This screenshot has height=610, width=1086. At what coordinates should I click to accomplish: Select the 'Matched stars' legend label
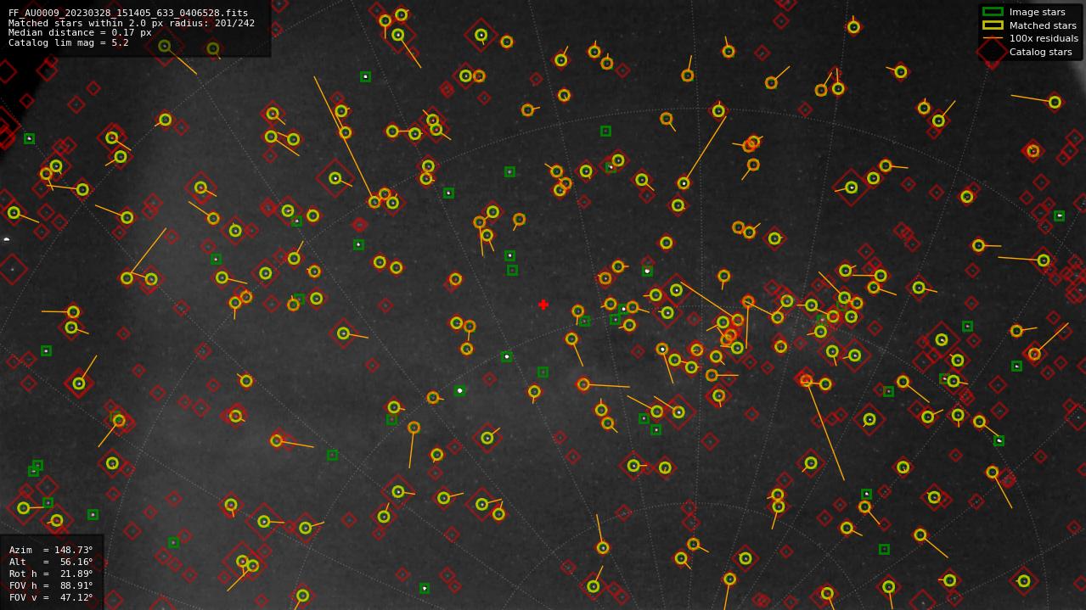click(x=1043, y=25)
